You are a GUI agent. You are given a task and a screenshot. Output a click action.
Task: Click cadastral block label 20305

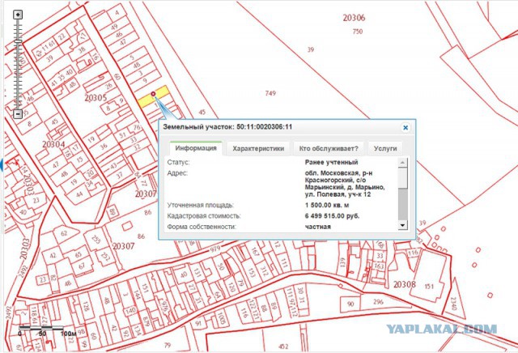tap(96, 98)
